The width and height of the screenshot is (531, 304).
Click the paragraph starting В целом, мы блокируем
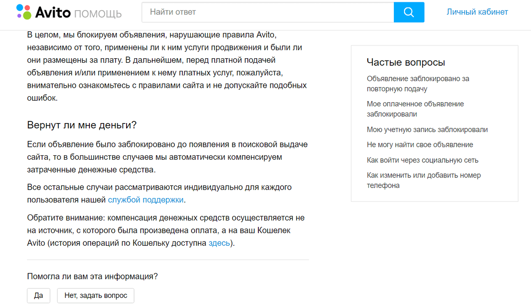pos(167,66)
